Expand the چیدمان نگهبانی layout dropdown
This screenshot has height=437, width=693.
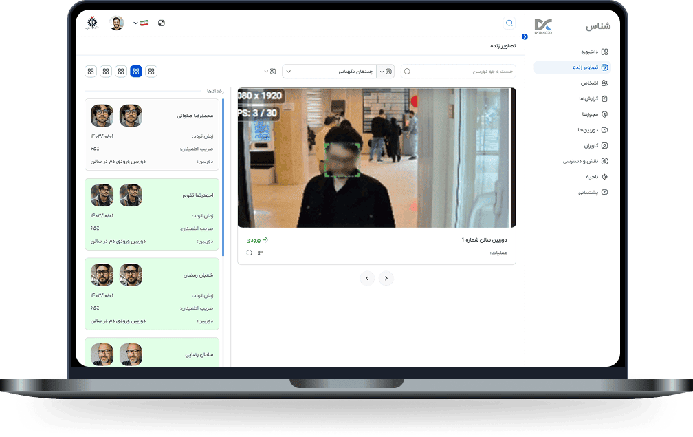(330, 71)
